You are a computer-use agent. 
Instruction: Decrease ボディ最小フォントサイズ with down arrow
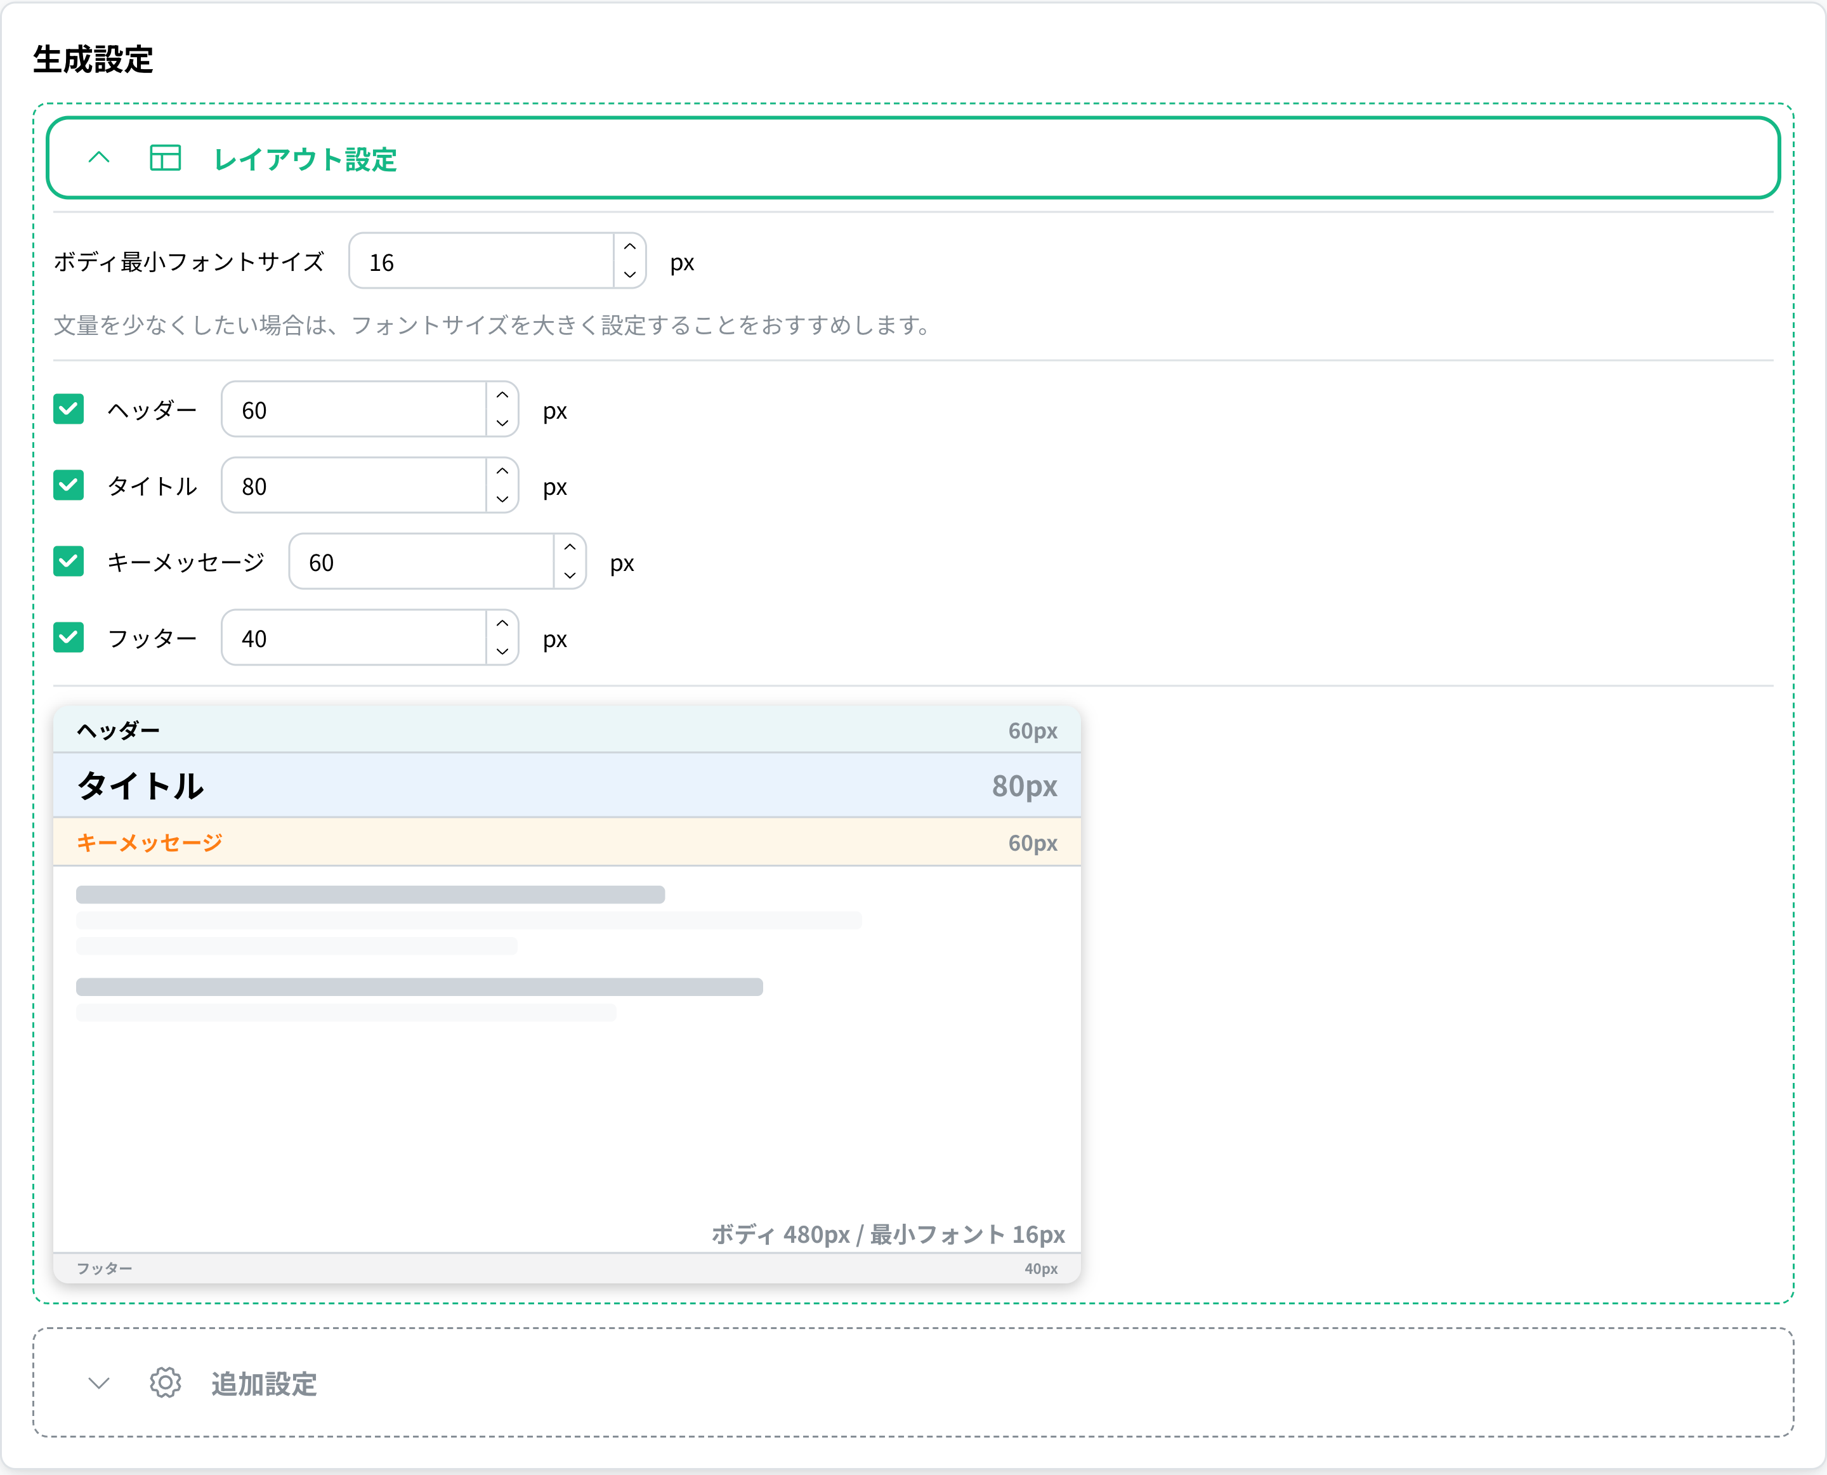click(x=629, y=275)
